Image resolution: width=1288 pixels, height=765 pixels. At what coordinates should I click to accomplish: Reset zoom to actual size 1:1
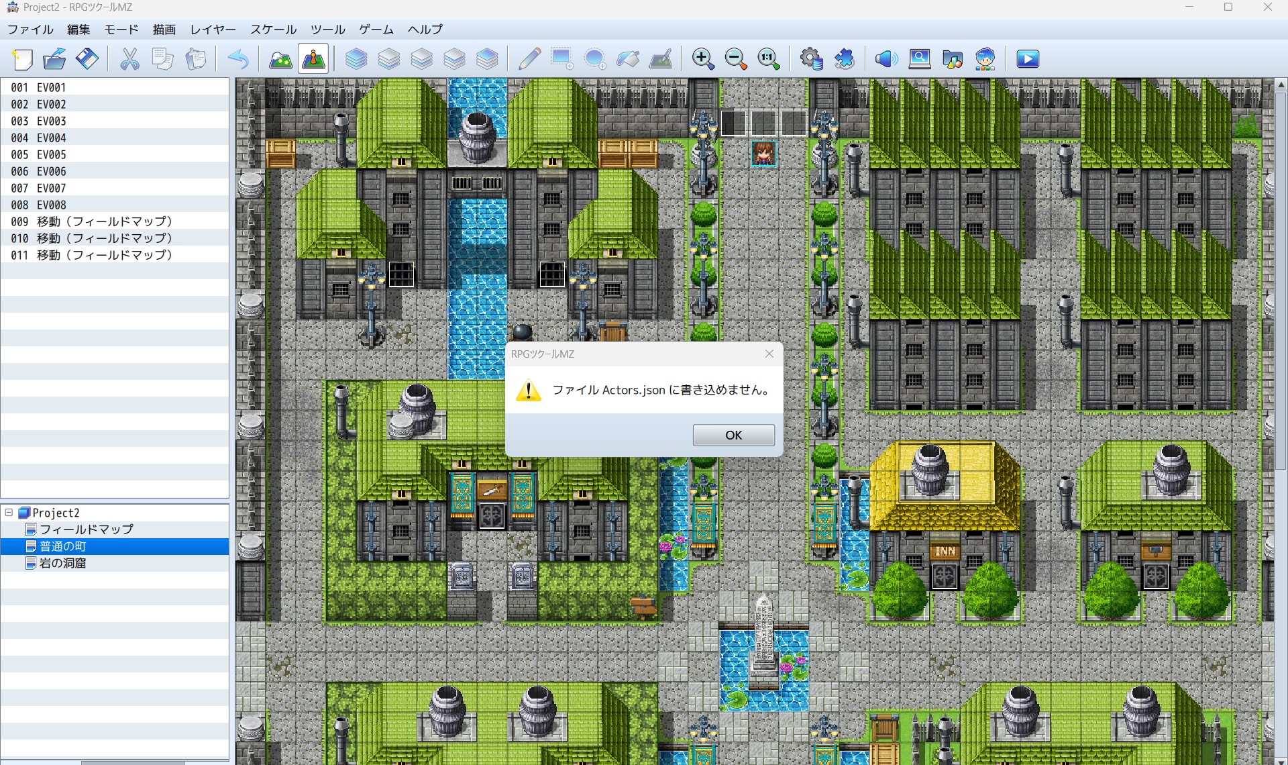[x=768, y=59]
